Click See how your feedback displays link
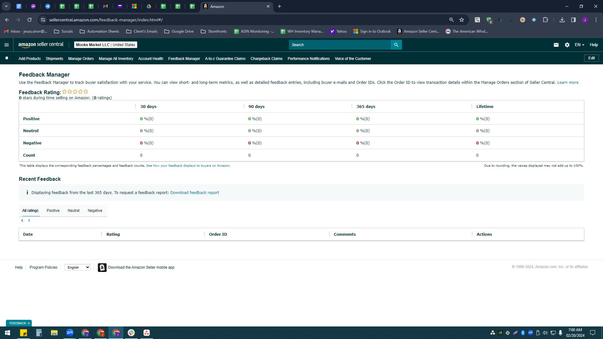Image resolution: width=603 pixels, height=339 pixels. click(188, 166)
